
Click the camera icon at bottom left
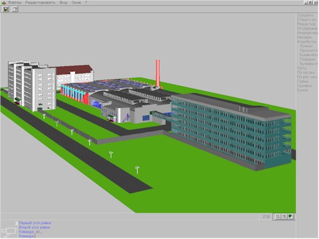8,231
